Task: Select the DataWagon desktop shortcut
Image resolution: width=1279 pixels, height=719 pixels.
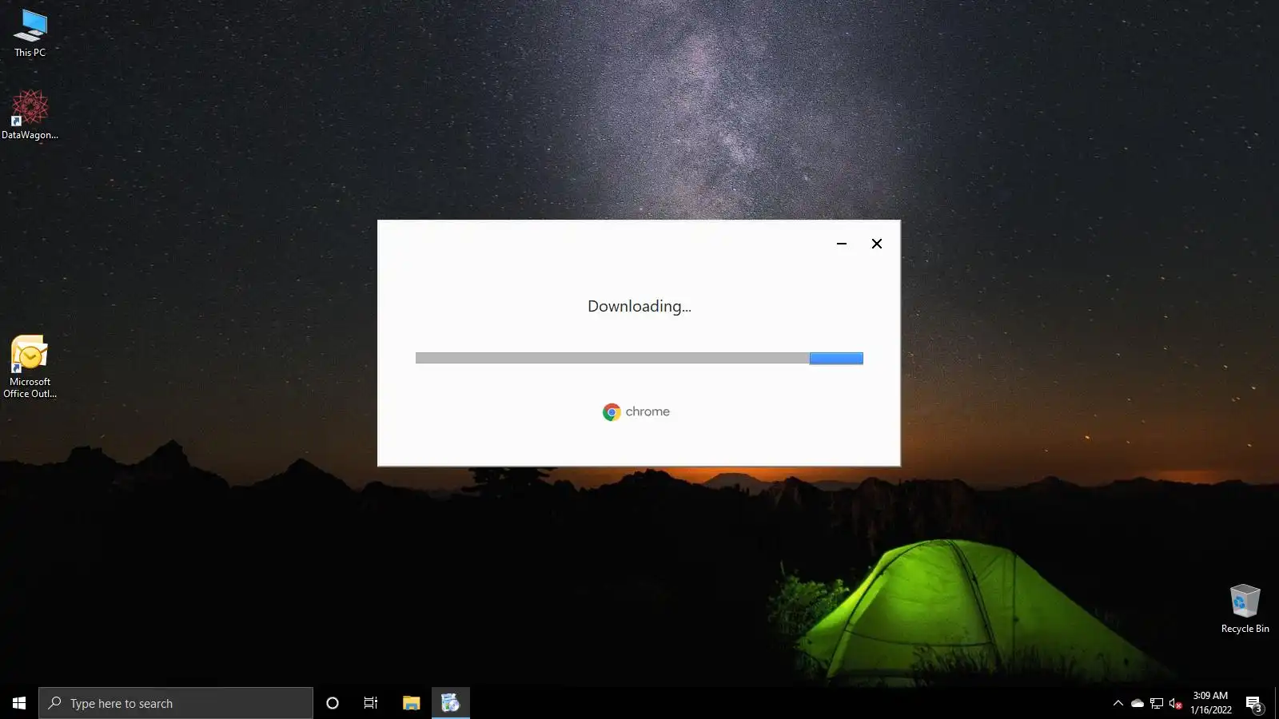Action: pos(30,115)
